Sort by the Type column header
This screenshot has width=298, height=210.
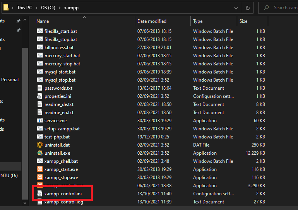pos(198,21)
